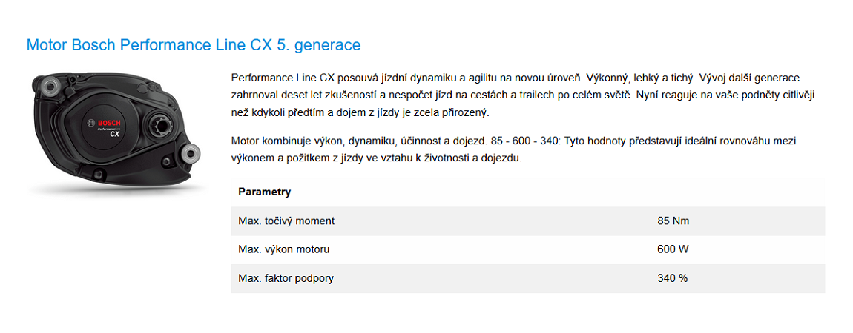
Task: Click the Parametry table header
Action: [264, 192]
